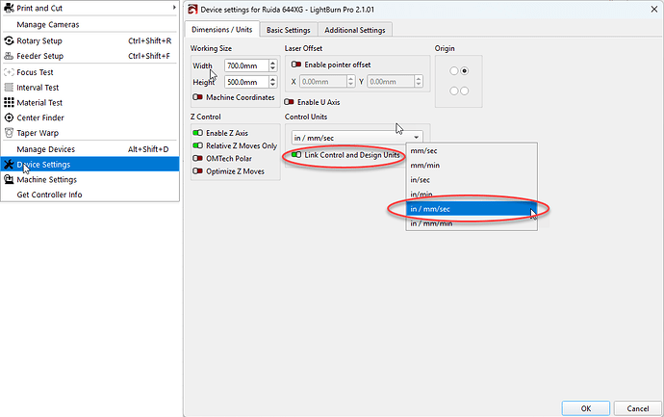Viewport: 664px width, 417px height.
Task: Toggle Enable U Axis switch
Action: point(289,102)
